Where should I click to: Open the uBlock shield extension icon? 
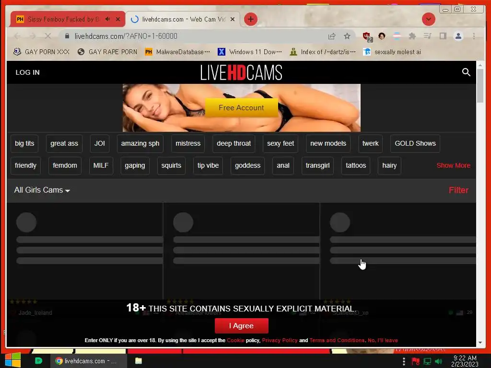pyautogui.click(x=367, y=36)
